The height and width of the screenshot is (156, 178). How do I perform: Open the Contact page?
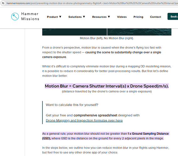[x=155, y=17]
